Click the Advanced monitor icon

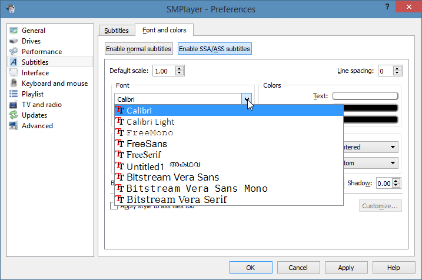point(14,126)
